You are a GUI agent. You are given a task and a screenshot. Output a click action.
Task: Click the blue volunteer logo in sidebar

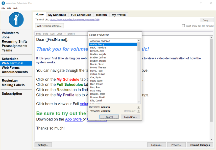16,19
